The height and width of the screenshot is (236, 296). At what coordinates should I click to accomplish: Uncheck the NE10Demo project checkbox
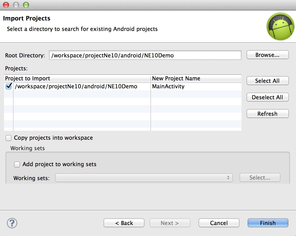9,87
